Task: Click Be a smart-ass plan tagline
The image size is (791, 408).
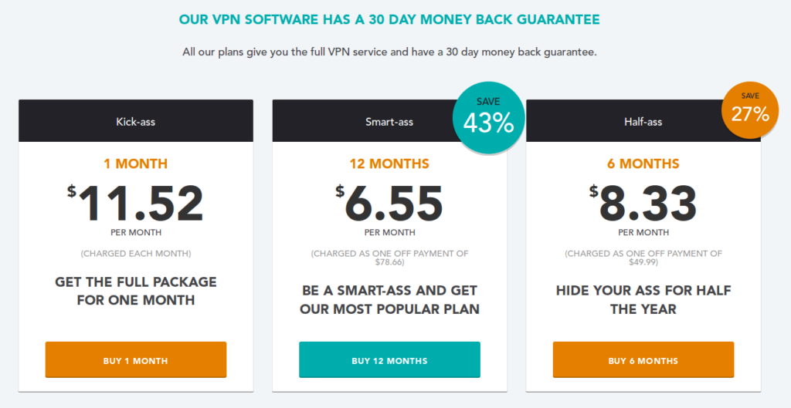Action: pos(389,300)
